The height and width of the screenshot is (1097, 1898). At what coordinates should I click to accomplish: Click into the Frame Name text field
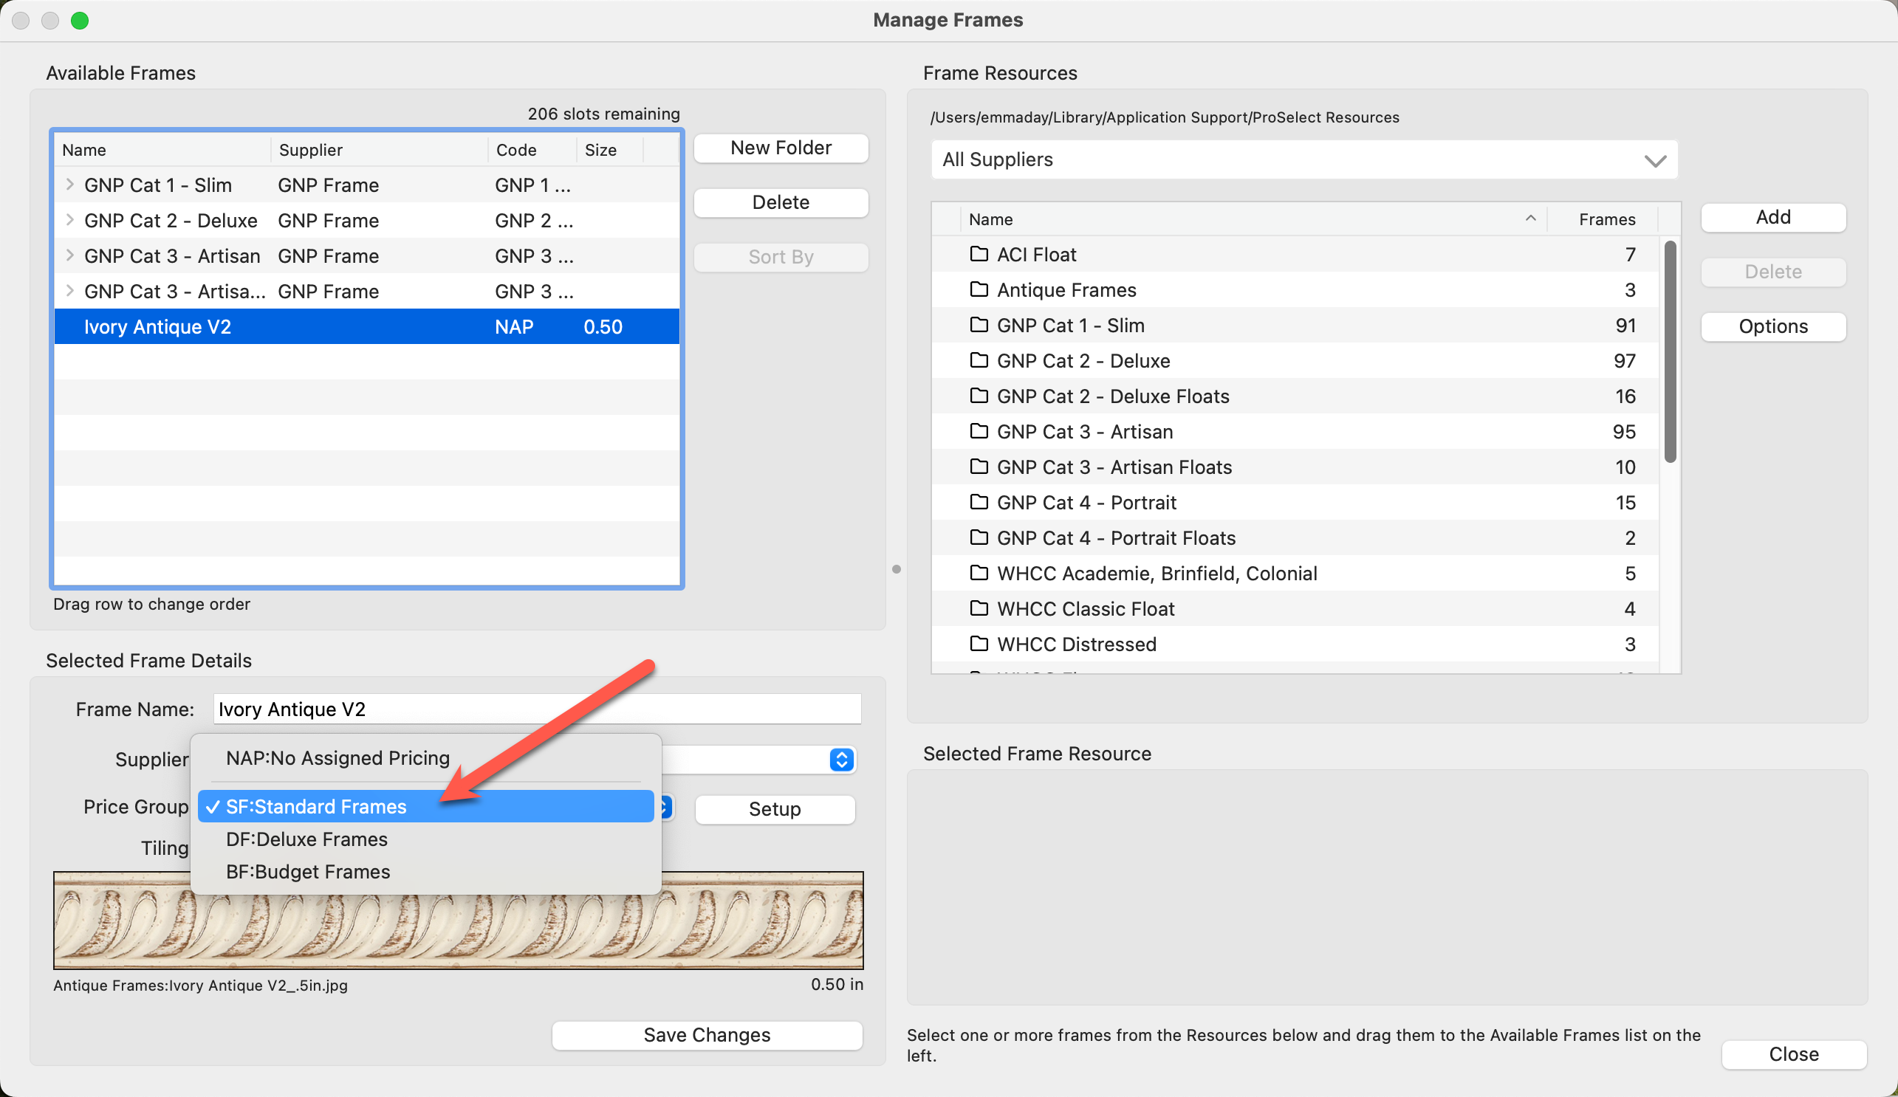point(536,709)
